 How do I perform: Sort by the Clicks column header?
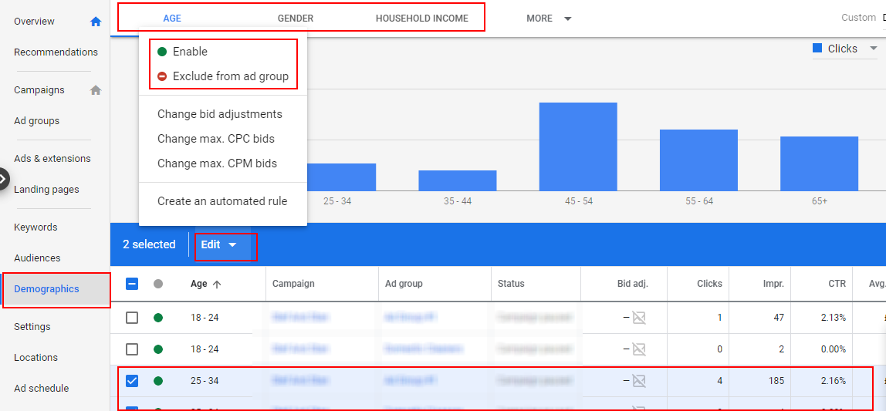(710, 284)
